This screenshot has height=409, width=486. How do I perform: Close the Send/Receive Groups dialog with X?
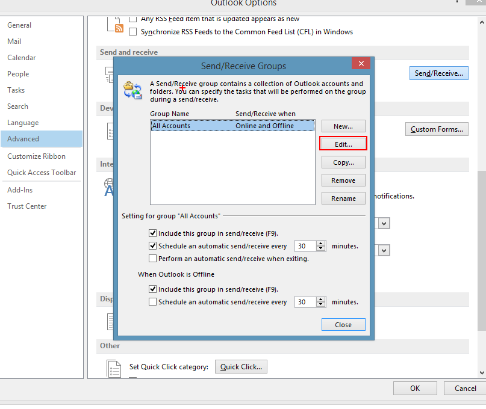tap(361, 64)
